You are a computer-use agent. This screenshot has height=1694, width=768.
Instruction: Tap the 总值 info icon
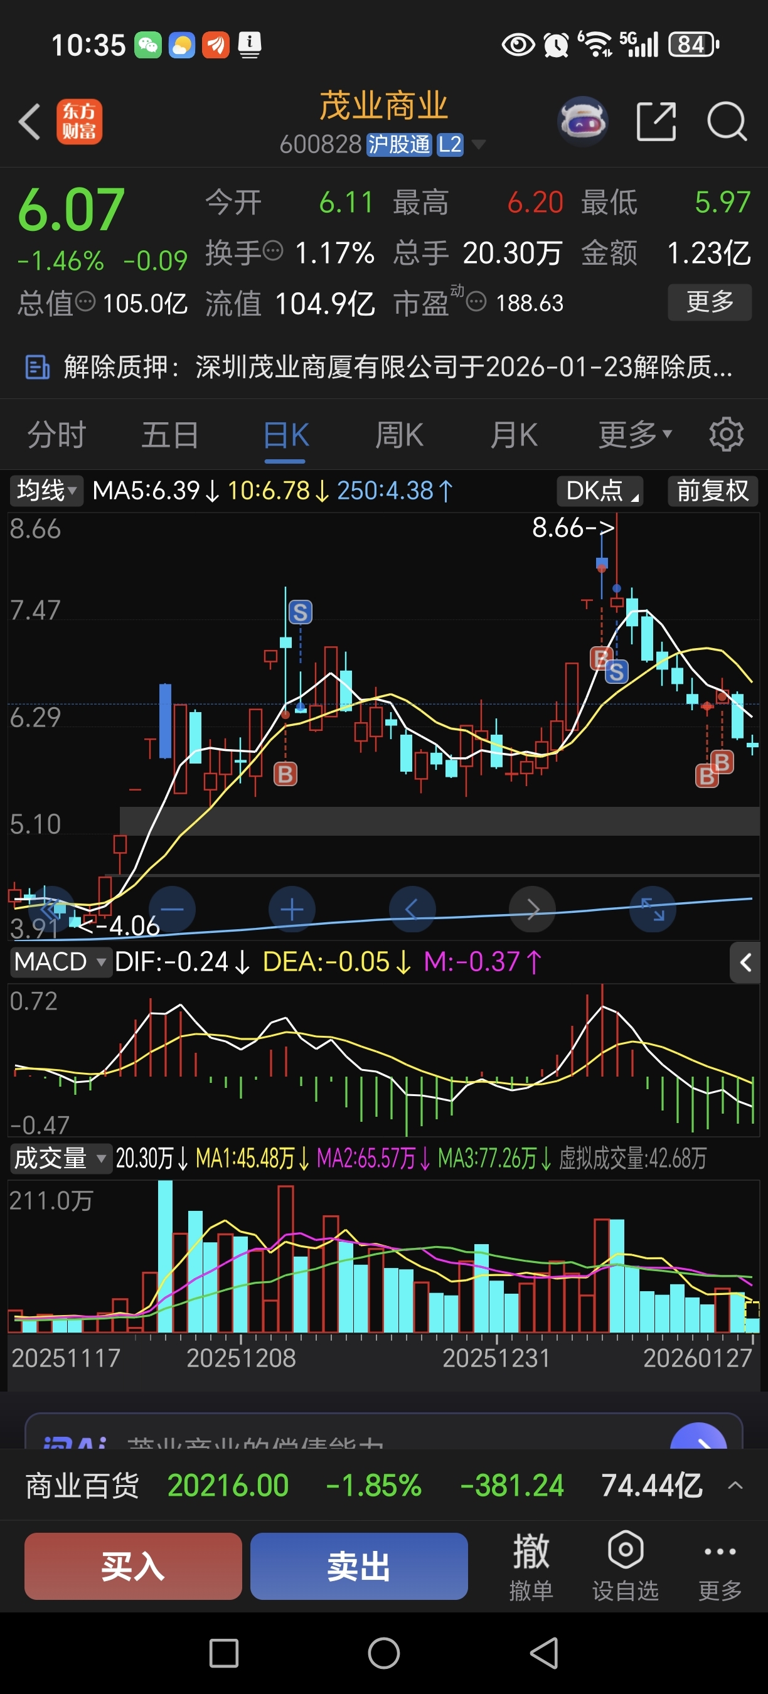(x=85, y=302)
